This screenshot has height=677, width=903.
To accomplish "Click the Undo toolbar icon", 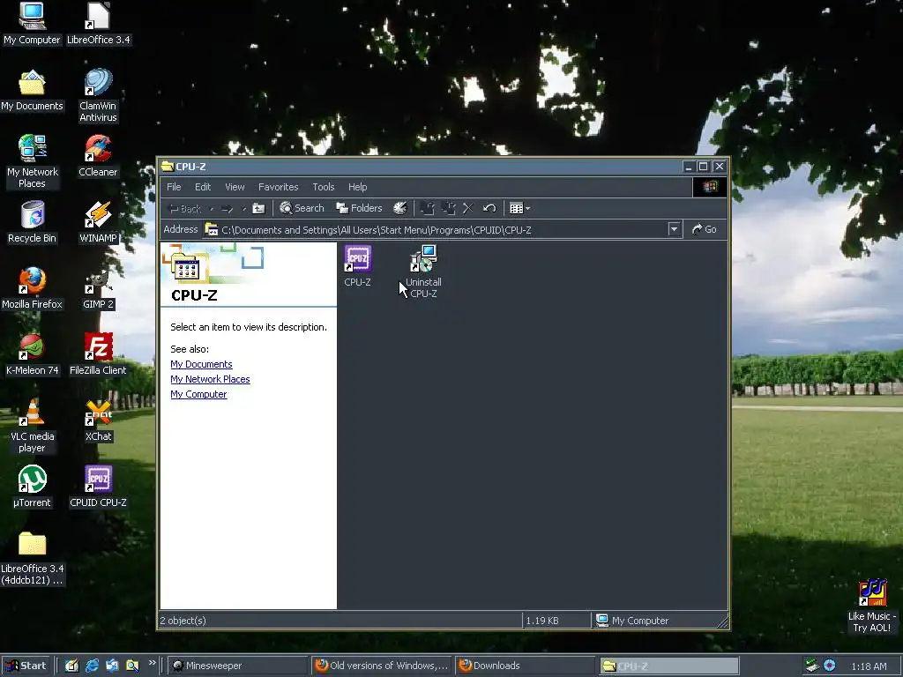I will pos(489,208).
